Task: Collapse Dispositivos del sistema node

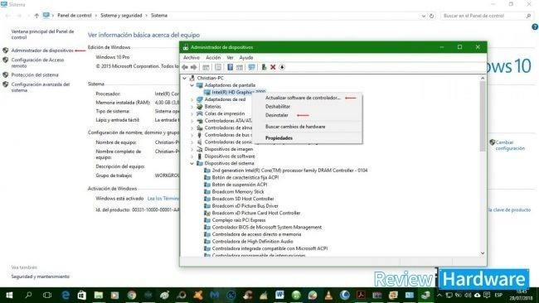Action: 192,163
